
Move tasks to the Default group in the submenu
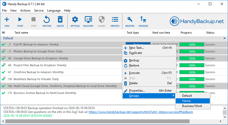pos(193,96)
